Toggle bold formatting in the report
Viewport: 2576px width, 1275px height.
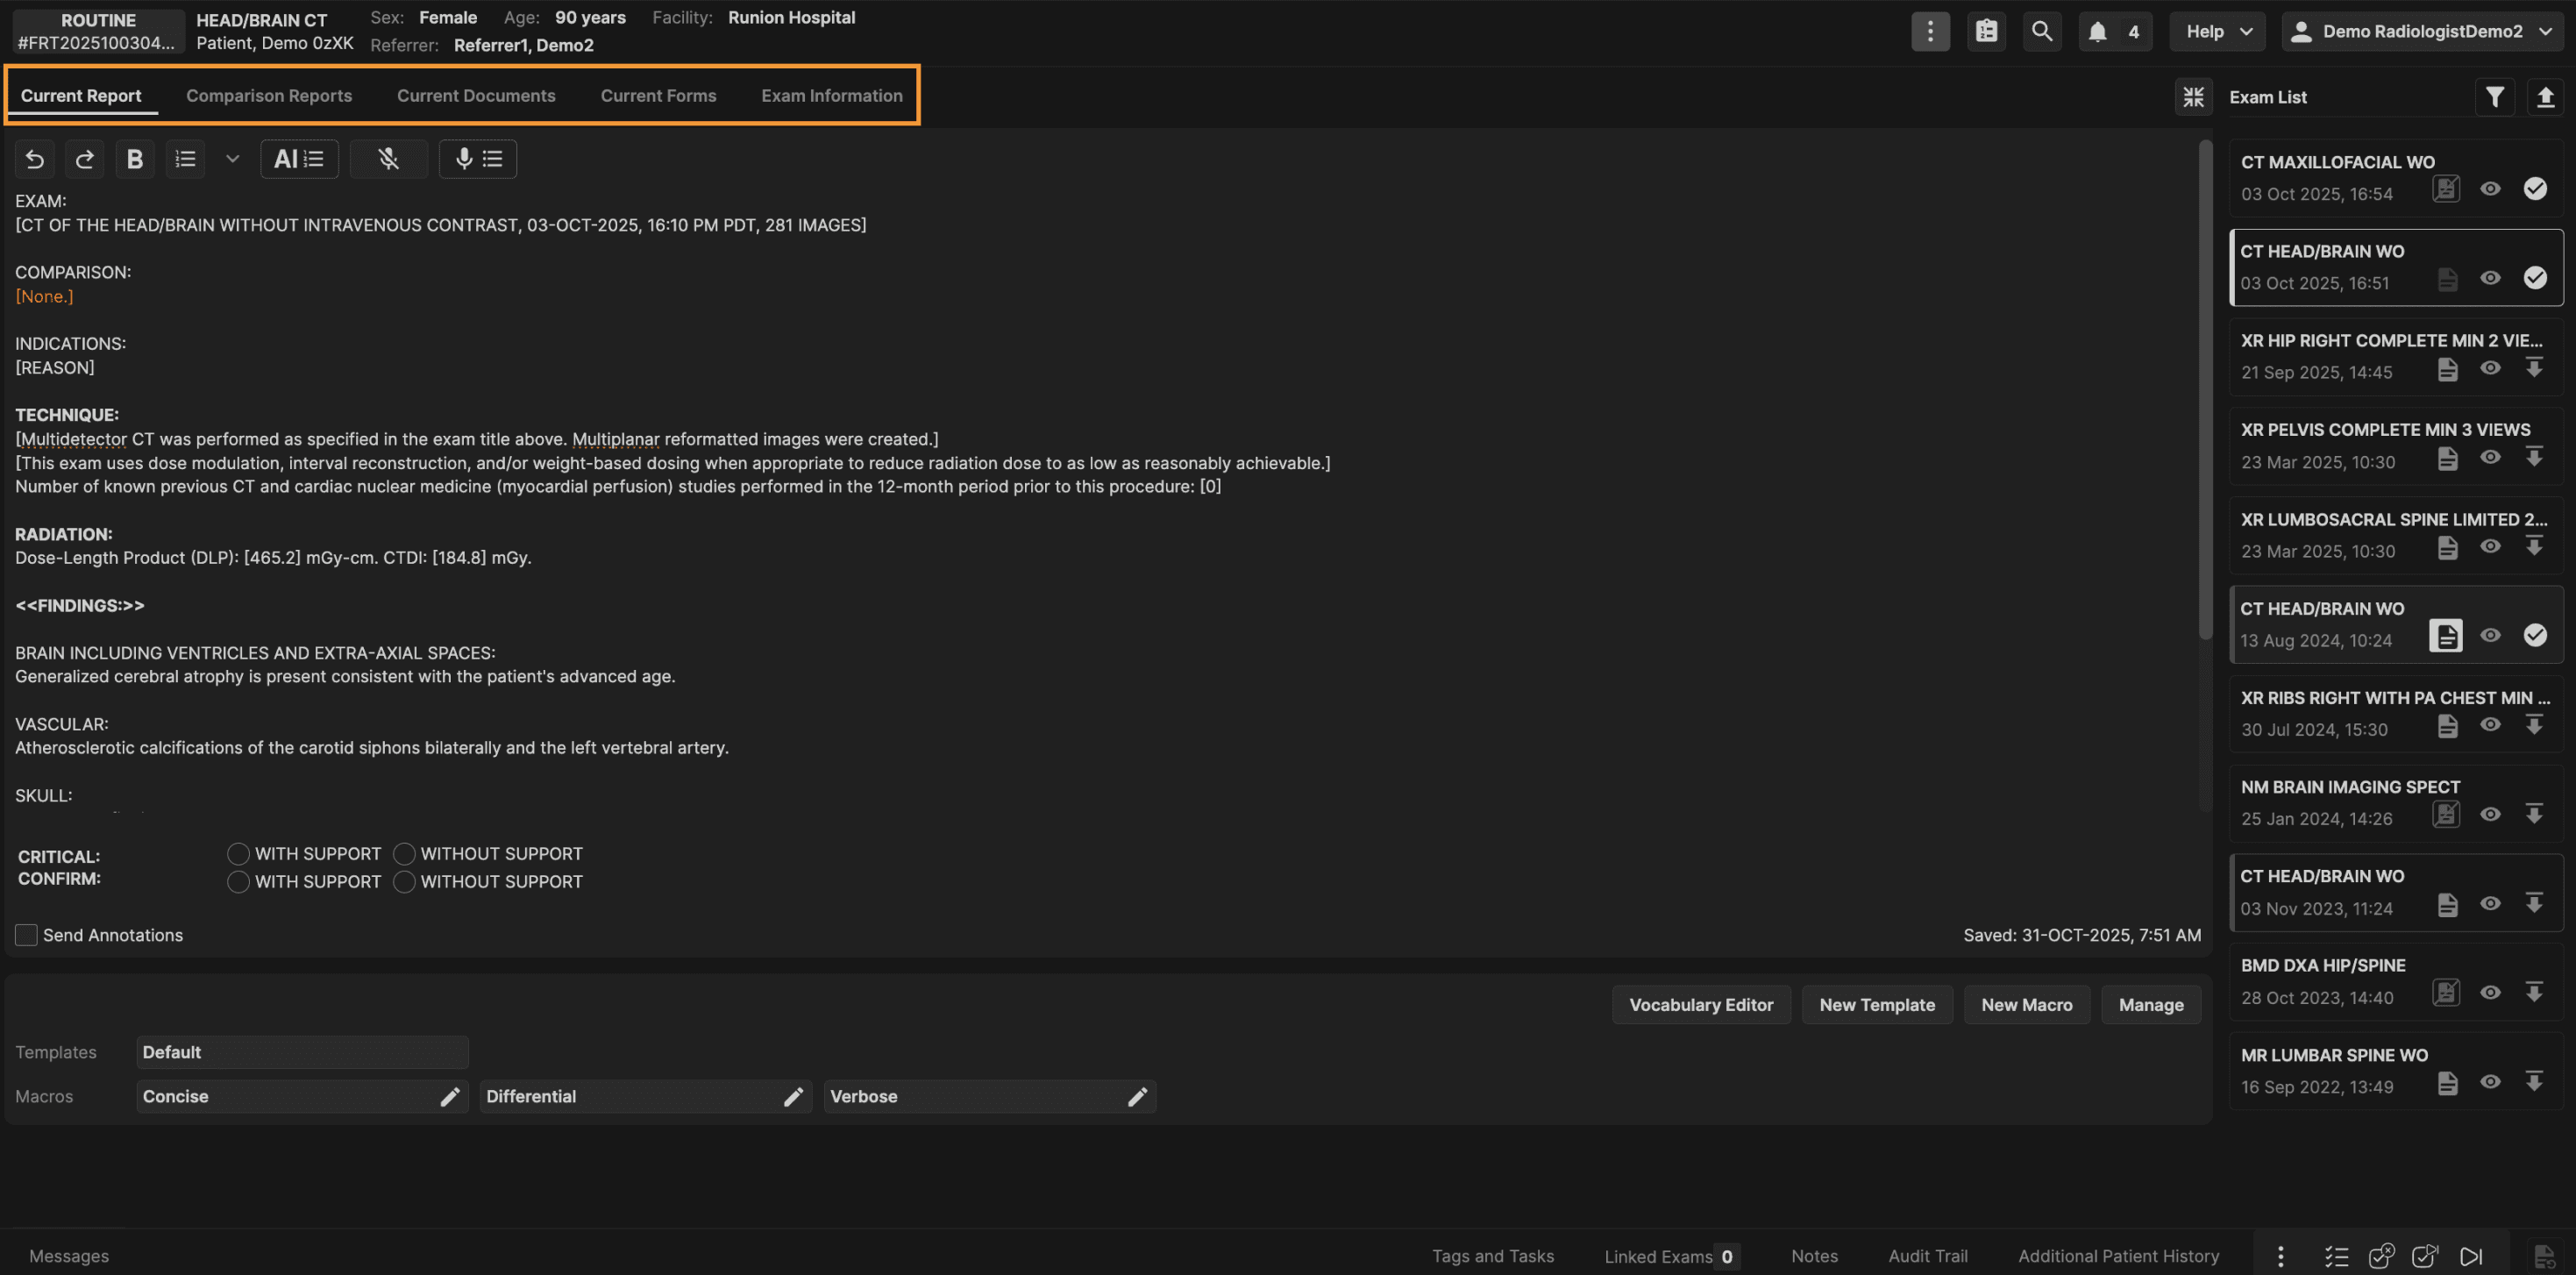click(134, 159)
